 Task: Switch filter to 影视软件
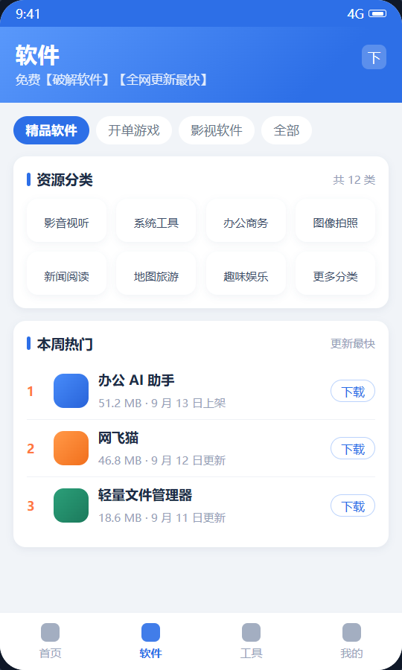tap(217, 130)
